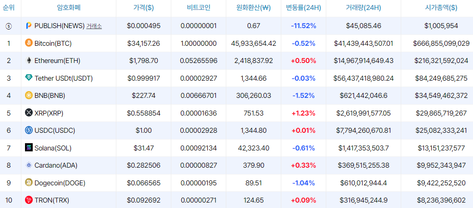Select Tether KRW value 1,344.66

[x=254, y=78]
